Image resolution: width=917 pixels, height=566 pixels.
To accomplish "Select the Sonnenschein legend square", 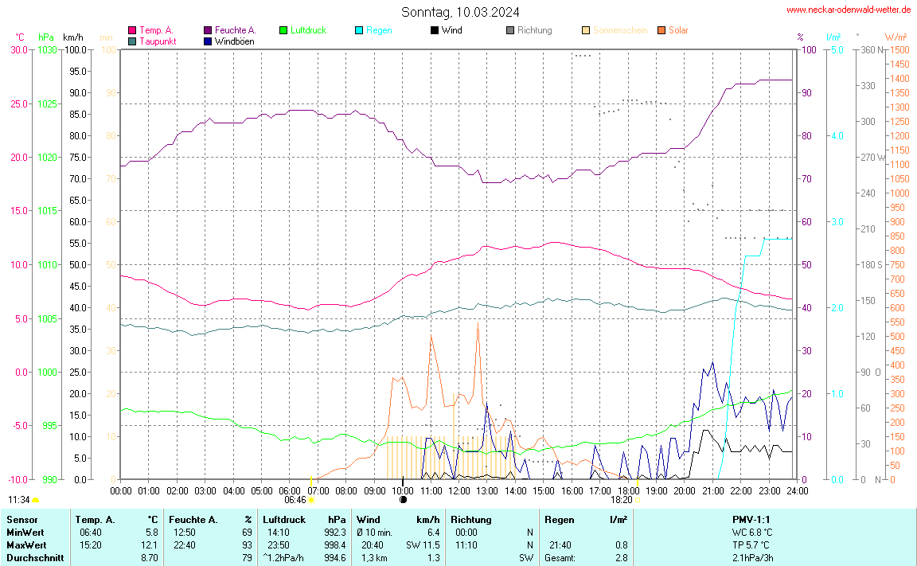I will tap(586, 30).
